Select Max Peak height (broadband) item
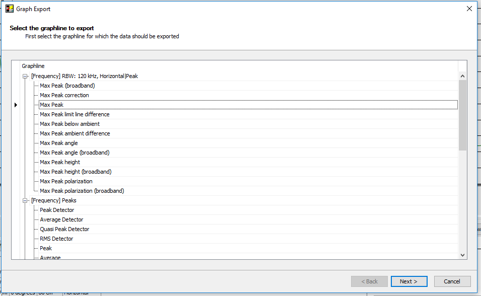481x296 pixels. pyautogui.click(x=76, y=172)
